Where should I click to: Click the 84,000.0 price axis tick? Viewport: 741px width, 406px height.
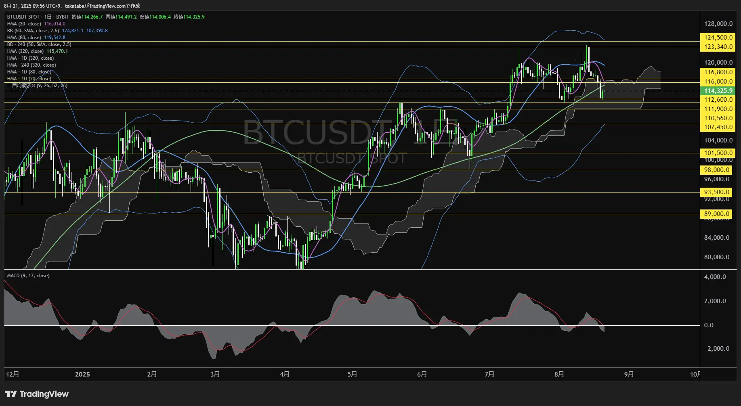717,238
